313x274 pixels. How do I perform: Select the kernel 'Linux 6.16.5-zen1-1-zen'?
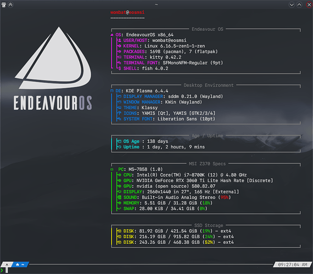click(175, 46)
